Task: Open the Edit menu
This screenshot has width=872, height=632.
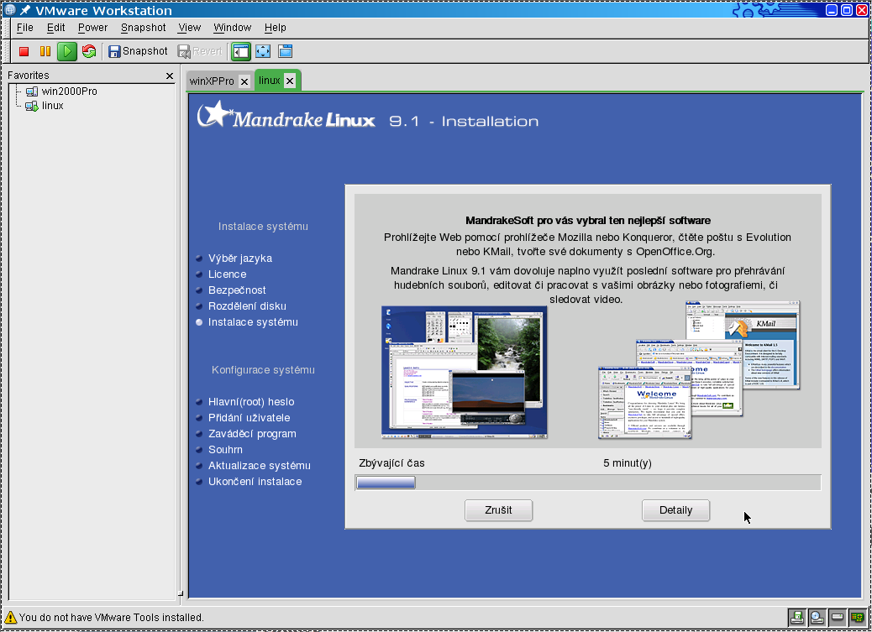Action: point(55,27)
